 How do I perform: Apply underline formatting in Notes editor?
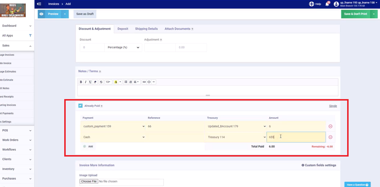(x=90, y=82)
